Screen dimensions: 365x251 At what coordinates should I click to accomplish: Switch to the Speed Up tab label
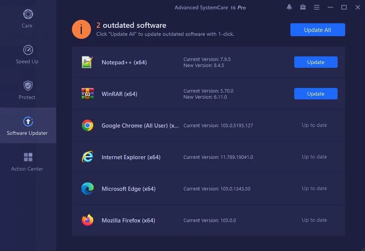point(27,62)
